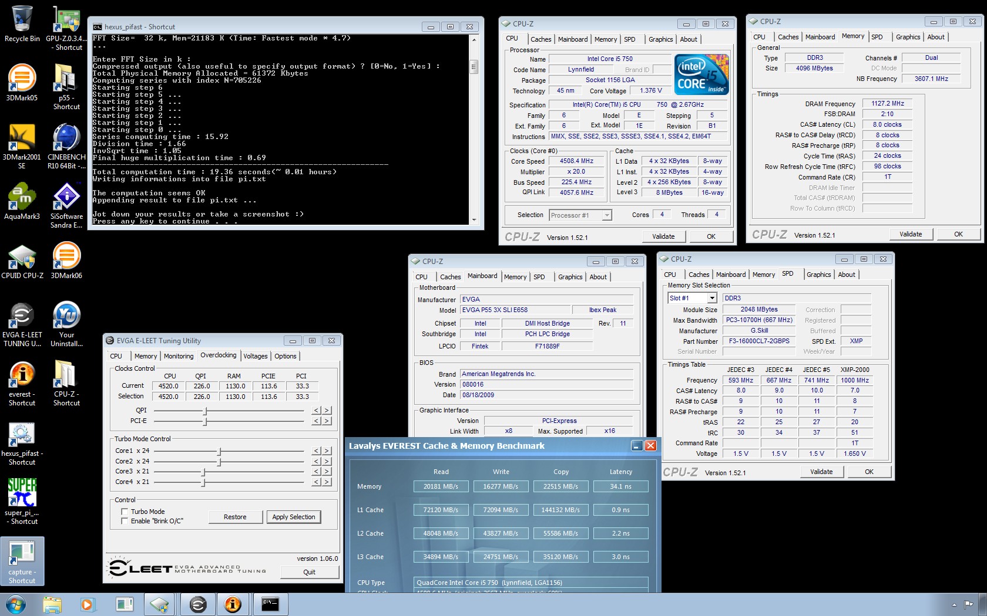Decrease Core2 multiplier with left arrow

317,462
